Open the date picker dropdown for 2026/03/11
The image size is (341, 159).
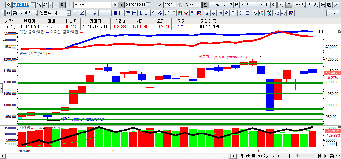coord(148,5)
